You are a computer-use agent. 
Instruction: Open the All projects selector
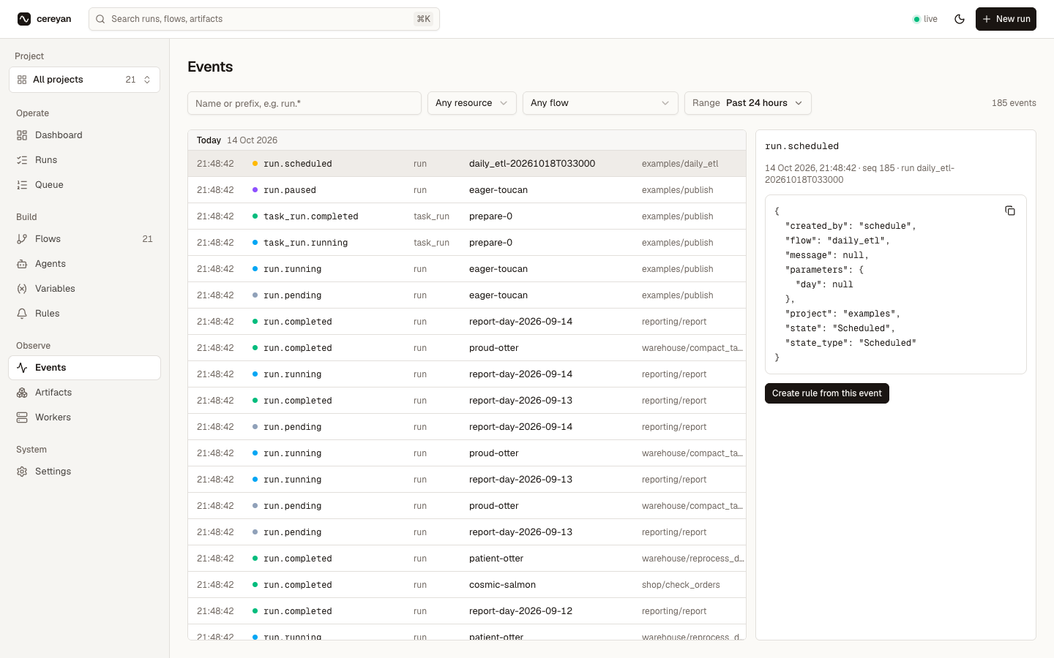(84, 80)
